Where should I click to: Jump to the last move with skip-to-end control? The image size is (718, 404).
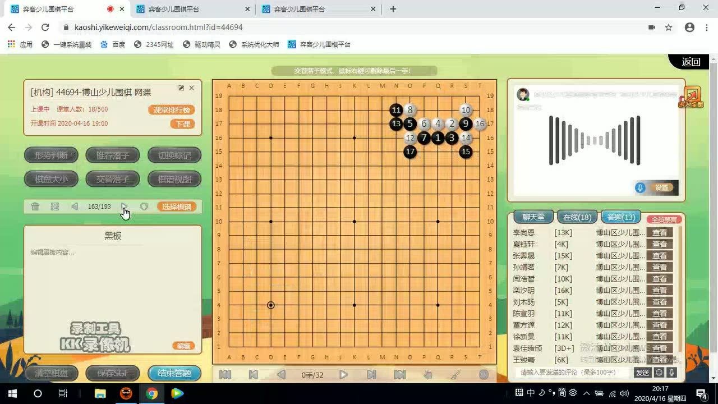pos(399,374)
